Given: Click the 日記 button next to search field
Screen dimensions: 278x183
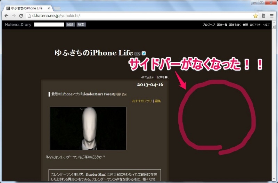Looking at the screenshot, I should click(70, 24).
